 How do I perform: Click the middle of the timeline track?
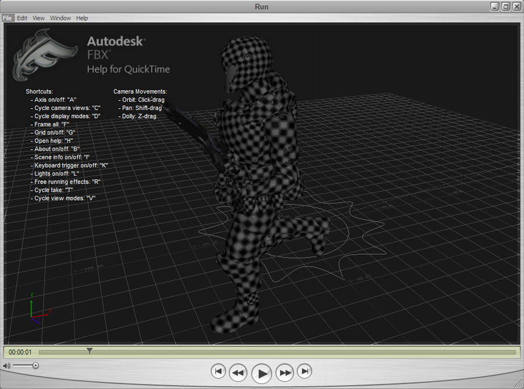[277, 352]
